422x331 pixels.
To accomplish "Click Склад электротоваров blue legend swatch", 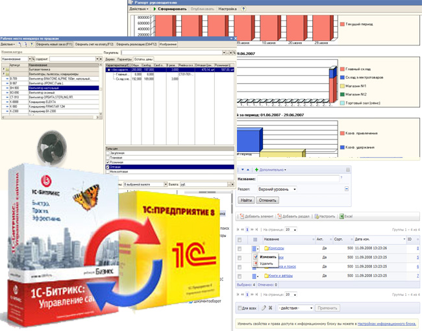I will [342, 77].
